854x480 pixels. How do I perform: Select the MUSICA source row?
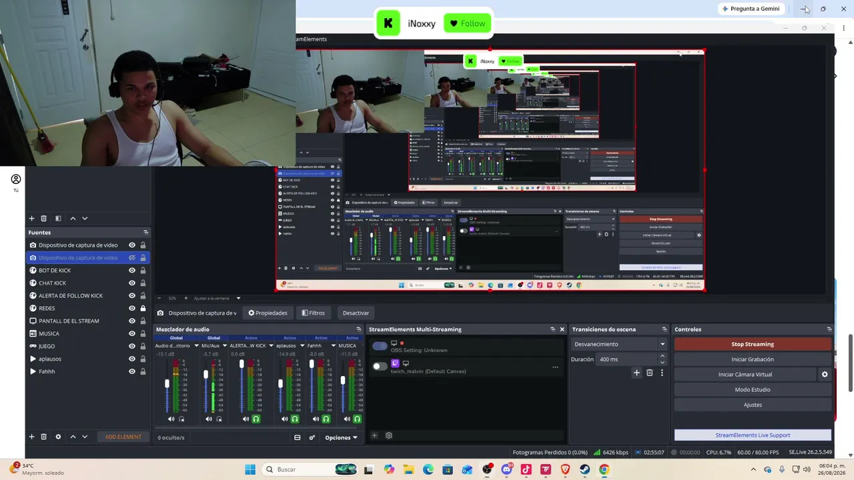pyautogui.click(x=87, y=333)
